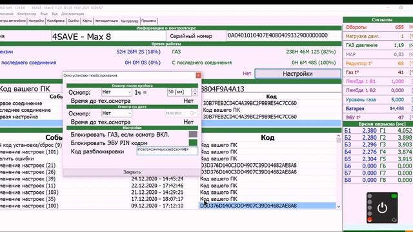Click the 4SAVE - Max 8 name field

(108, 37)
